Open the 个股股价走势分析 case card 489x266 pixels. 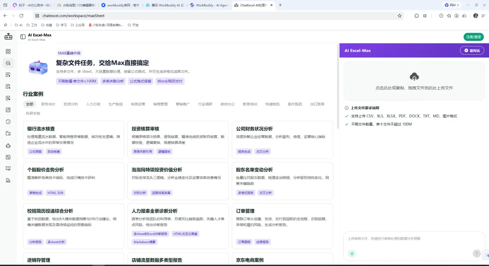[x=74, y=181]
